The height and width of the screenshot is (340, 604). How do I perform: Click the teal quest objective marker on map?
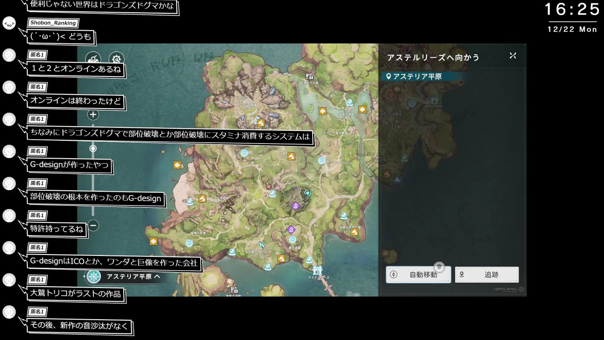pyautogui.click(x=308, y=193)
